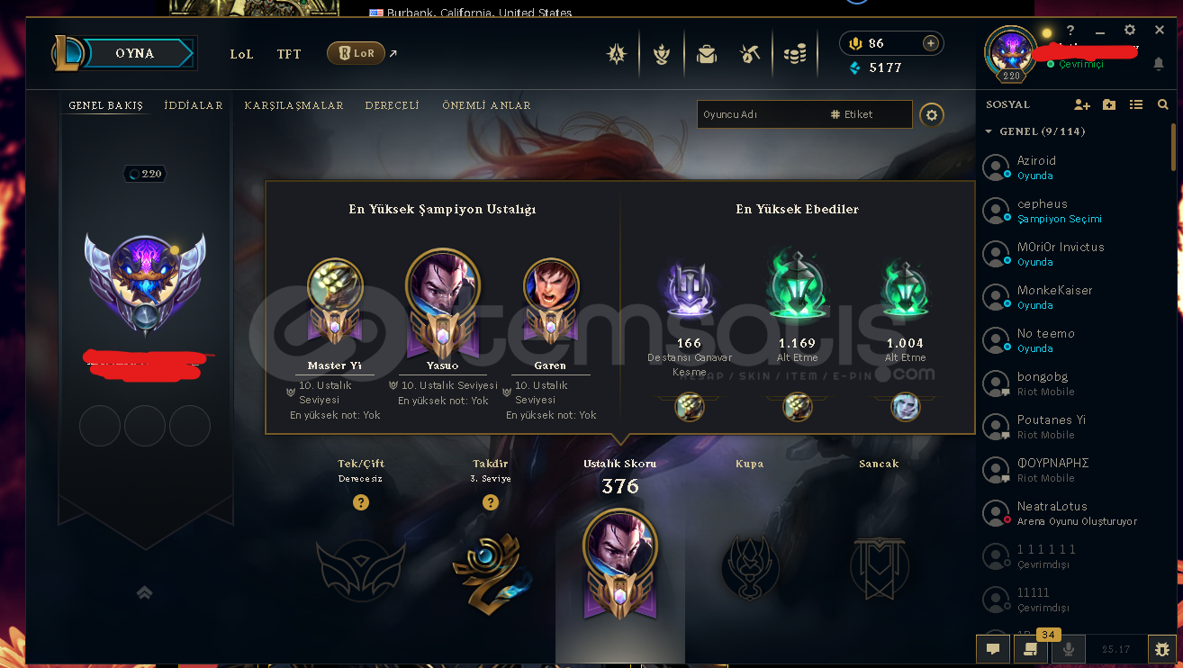
Task: Search friends with the magnifier icon
Action: (1163, 104)
